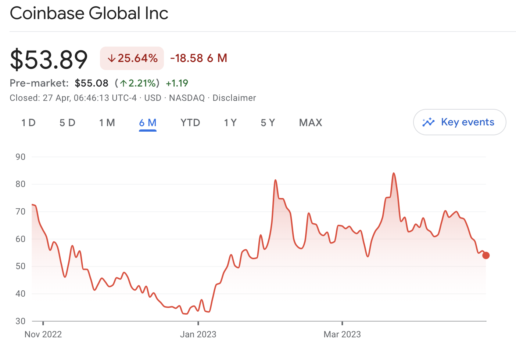Screen dimensions: 516x352
Task: Display the MAX time range
Action: (311, 122)
